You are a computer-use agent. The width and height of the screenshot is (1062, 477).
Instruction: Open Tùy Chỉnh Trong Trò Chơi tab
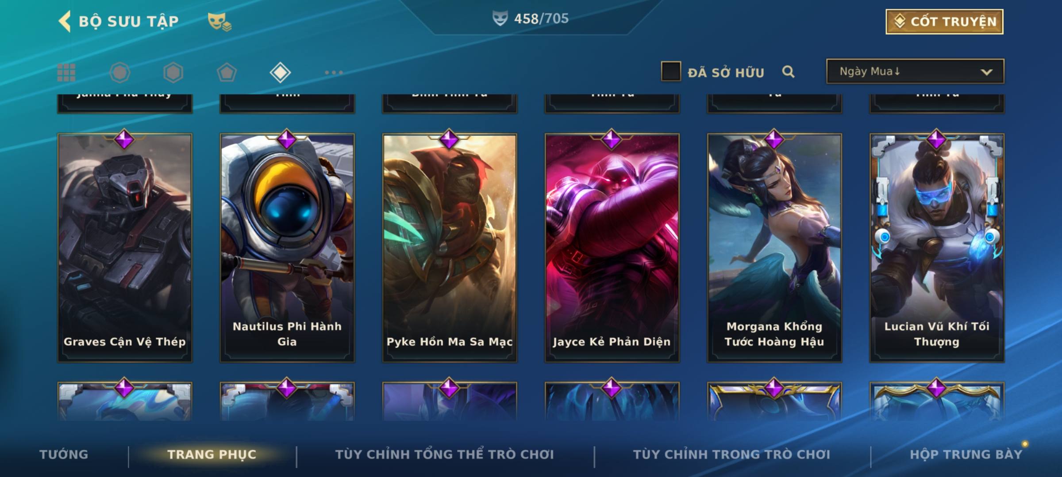(731, 454)
